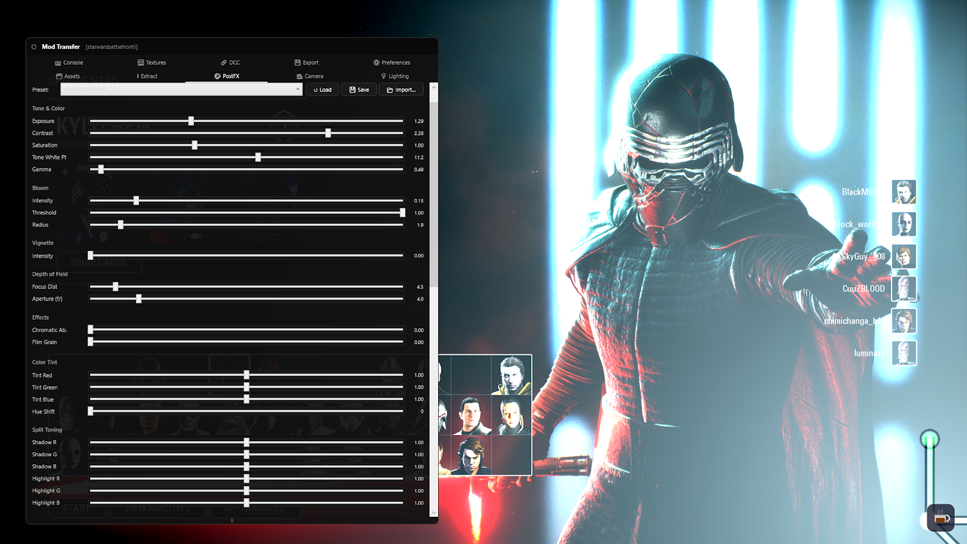Select the Textures tab icon
Image resolution: width=967 pixels, height=544 pixels.
(140, 62)
